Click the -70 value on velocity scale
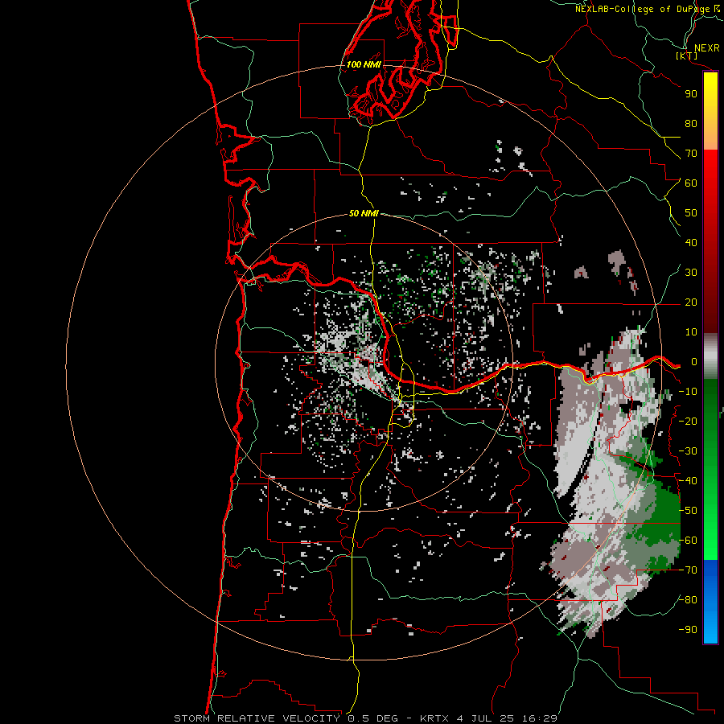This screenshot has height=724, width=724. tap(688, 570)
